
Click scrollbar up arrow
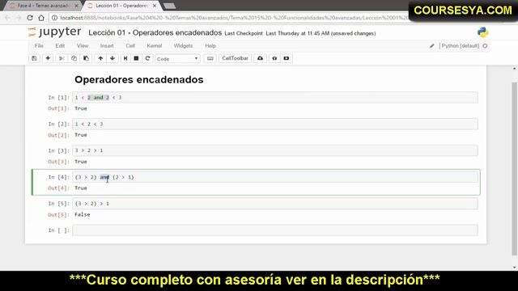(x=515, y=68)
